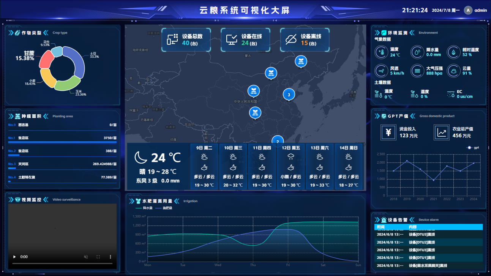Click the admin avatar circle 'A'

coord(468,10)
